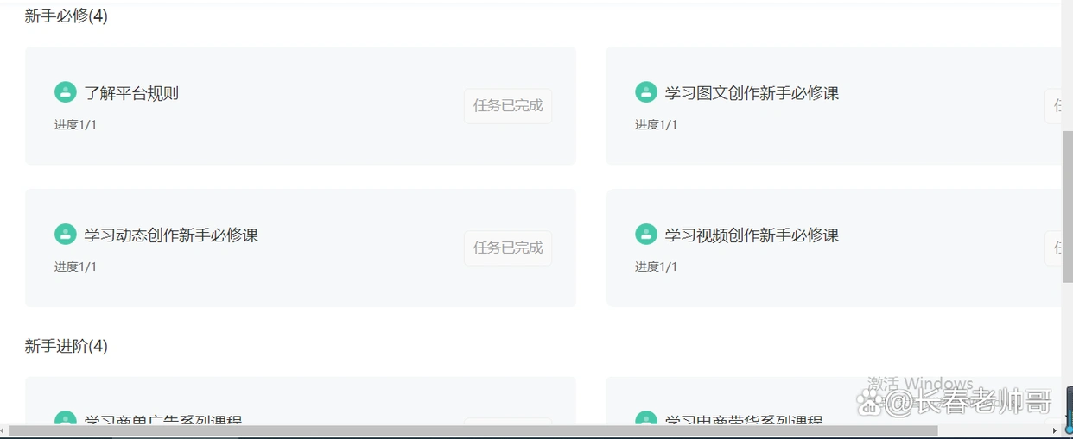Click the horizontal scrollbar thumb
Image resolution: width=1073 pixels, height=439 pixels.
coord(473,430)
